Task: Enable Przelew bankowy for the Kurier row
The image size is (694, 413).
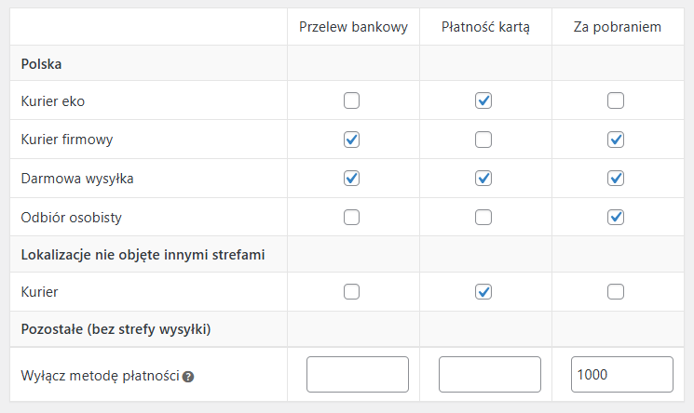Action: [351, 292]
